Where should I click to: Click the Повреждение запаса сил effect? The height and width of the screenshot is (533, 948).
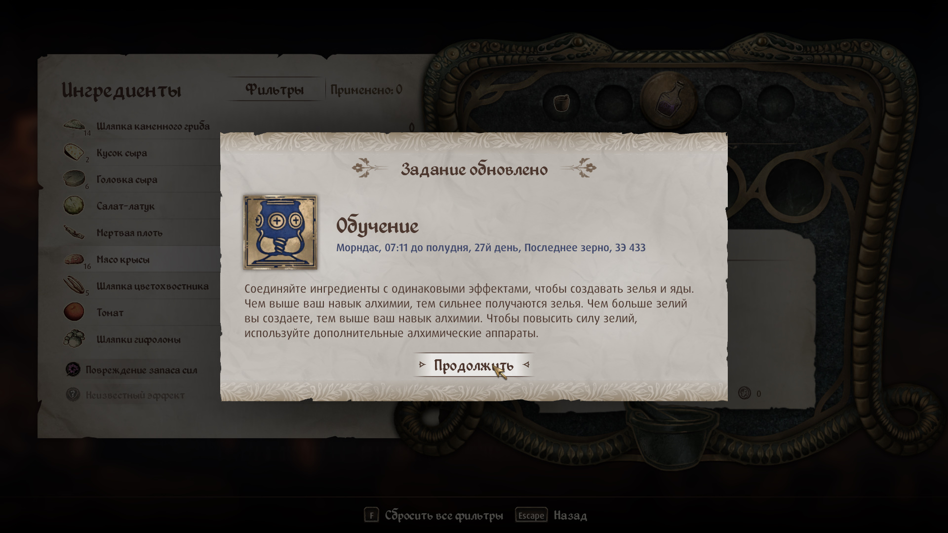131,370
